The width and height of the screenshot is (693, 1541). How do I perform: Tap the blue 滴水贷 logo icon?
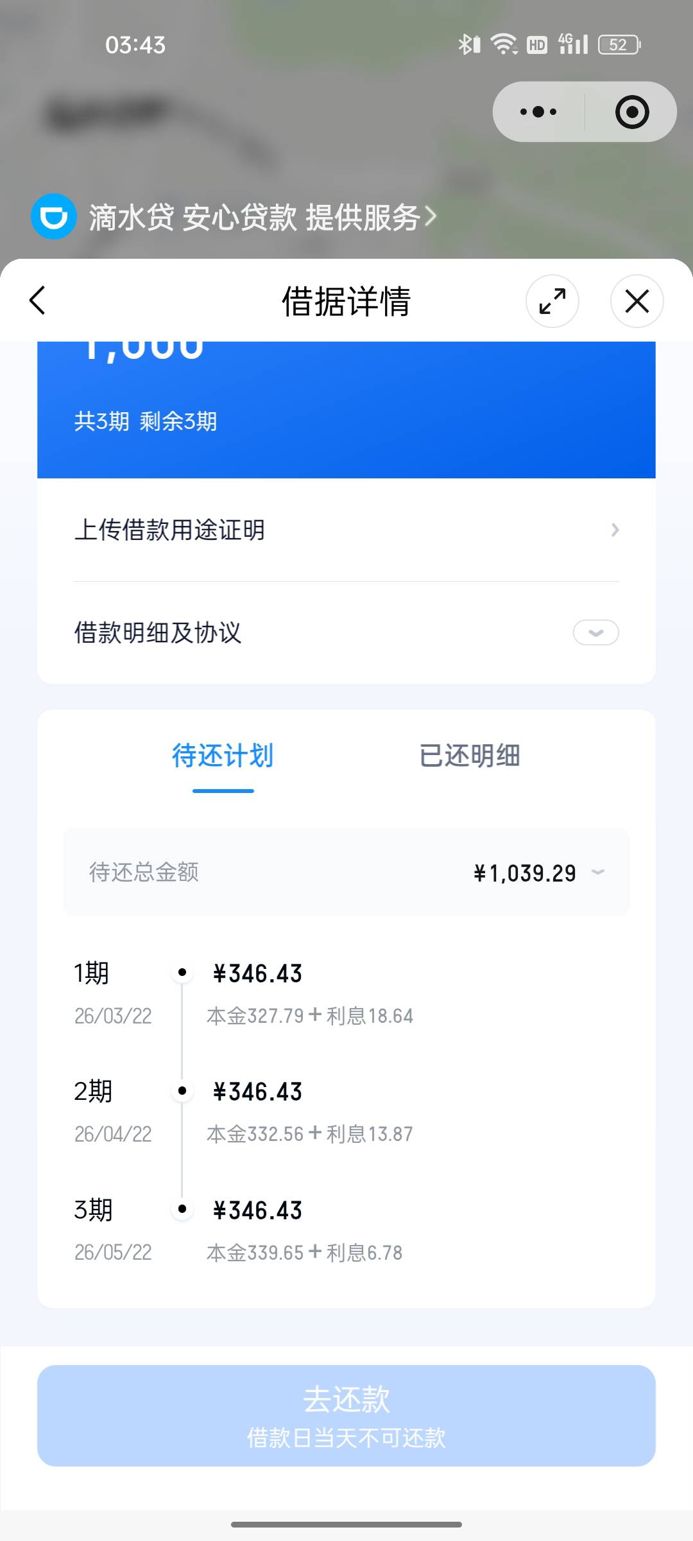click(54, 216)
